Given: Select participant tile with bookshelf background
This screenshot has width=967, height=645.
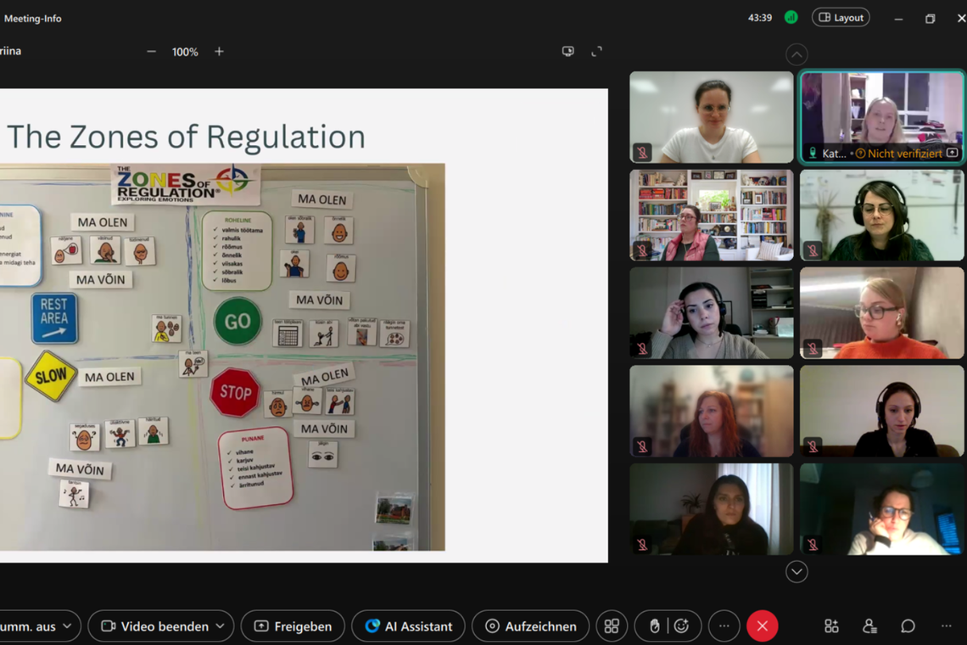Looking at the screenshot, I should tap(712, 215).
